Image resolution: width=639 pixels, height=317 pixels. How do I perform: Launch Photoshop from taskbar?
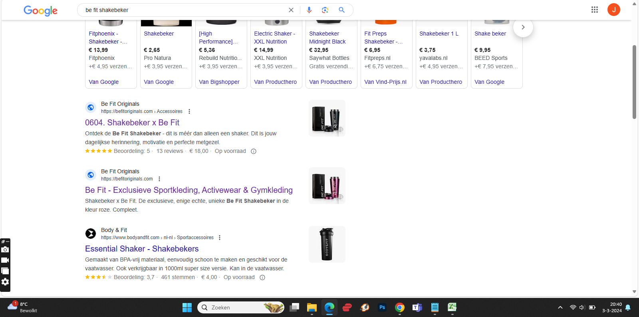[x=382, y=307]
